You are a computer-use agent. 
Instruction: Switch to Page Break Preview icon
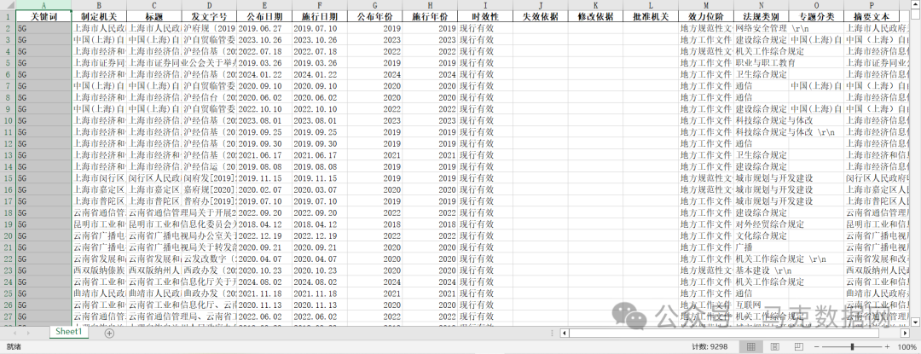(x=799, y=347)
